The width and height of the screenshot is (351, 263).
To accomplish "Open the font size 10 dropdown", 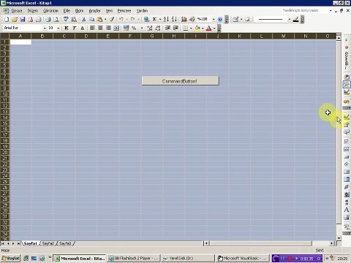I will click(58, 28).
